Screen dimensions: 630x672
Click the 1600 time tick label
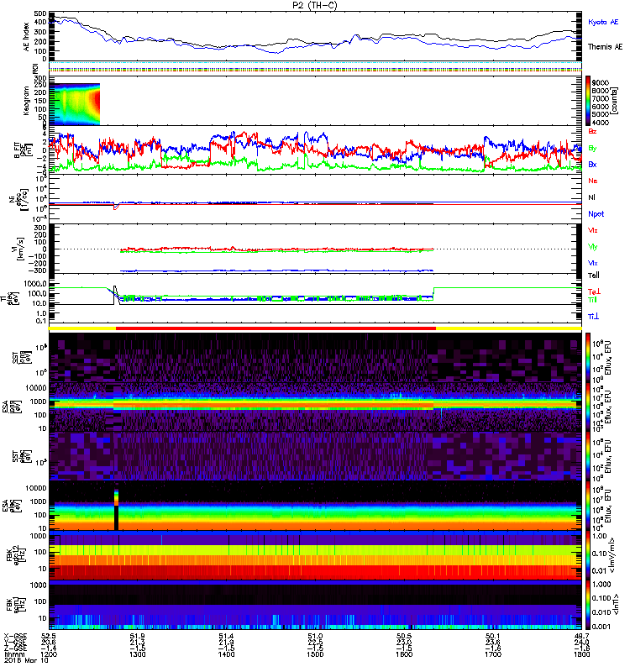tap(404, 654)
